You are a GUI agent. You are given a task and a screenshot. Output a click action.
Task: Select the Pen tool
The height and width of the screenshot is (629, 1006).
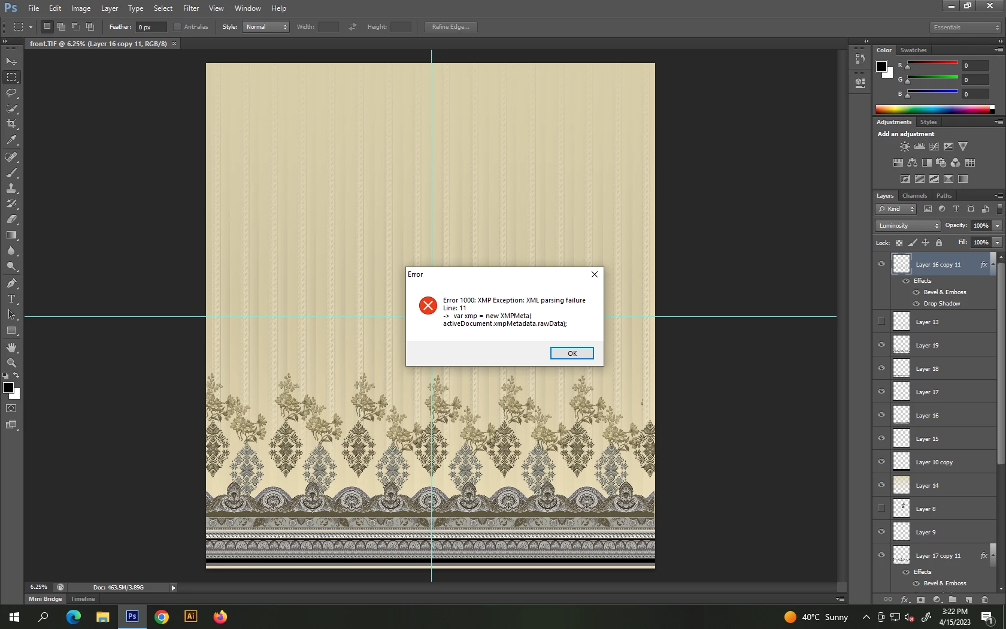(x=11, y=283)
